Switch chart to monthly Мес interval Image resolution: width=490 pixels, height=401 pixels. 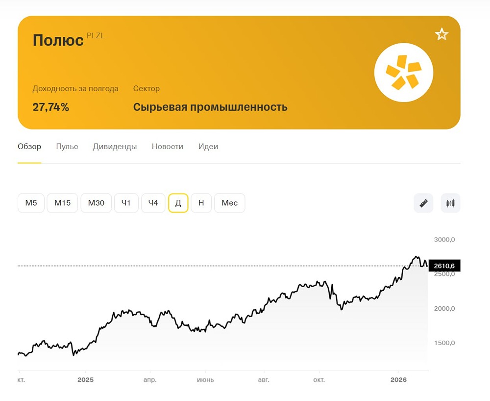pyautogui.click(x=229, y=203)
